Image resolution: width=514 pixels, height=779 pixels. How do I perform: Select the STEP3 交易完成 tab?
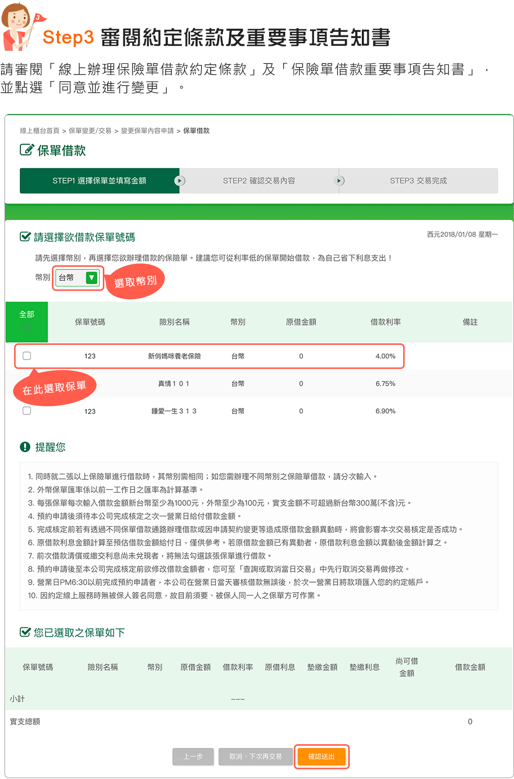418,181
